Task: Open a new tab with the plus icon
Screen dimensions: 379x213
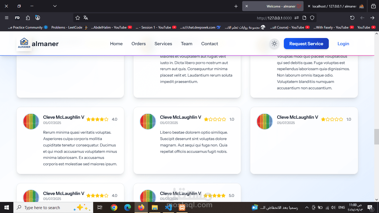Action: click(x=236, y=6)
